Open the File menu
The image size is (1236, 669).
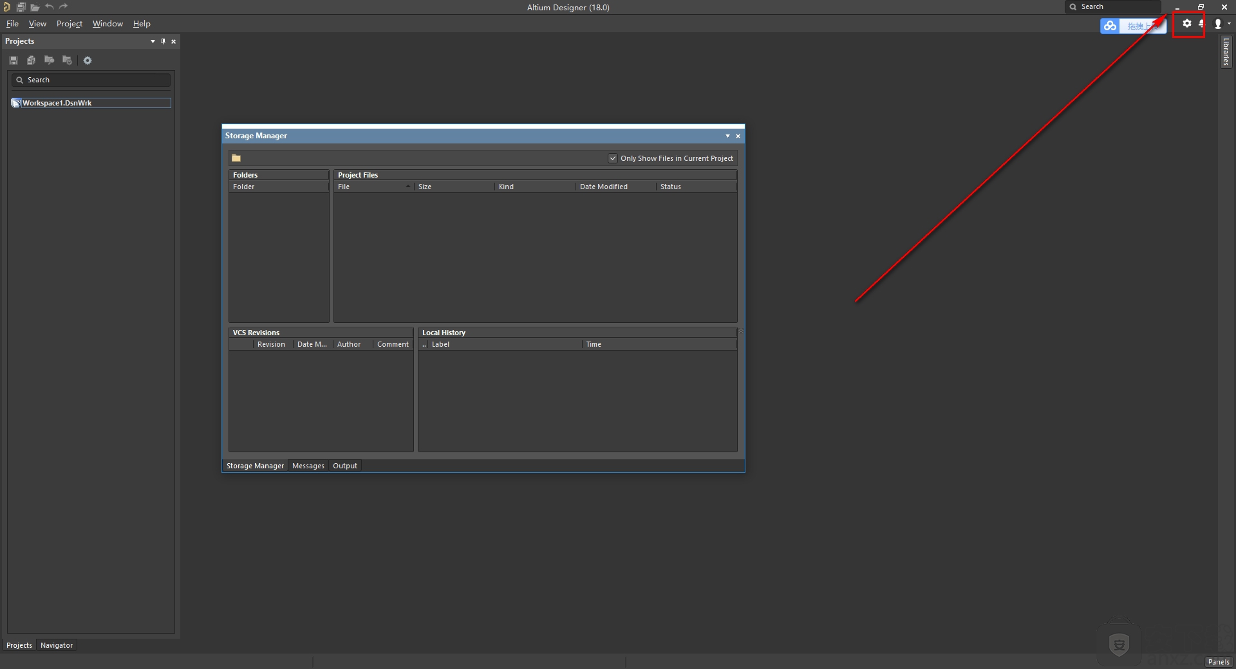12,24
